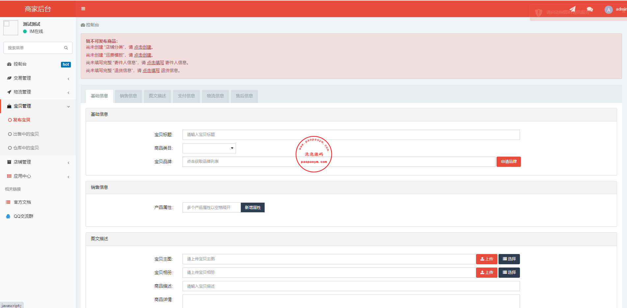627x308 pixels.
Task: Click the hamburger menu toggle icon
Action: pos(83,9)
